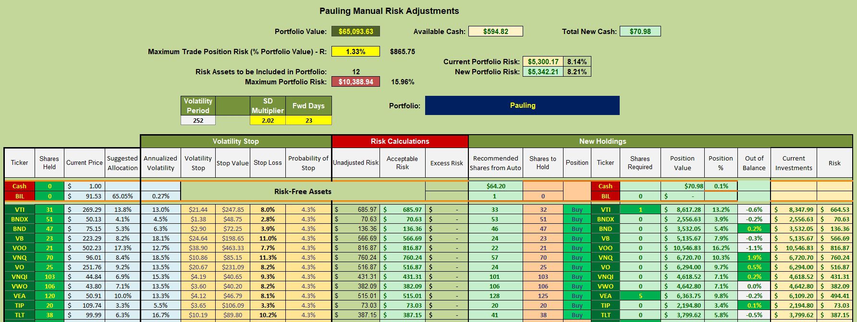
Task: Select VTI recommended shares 33
Action: pos(495,209)
